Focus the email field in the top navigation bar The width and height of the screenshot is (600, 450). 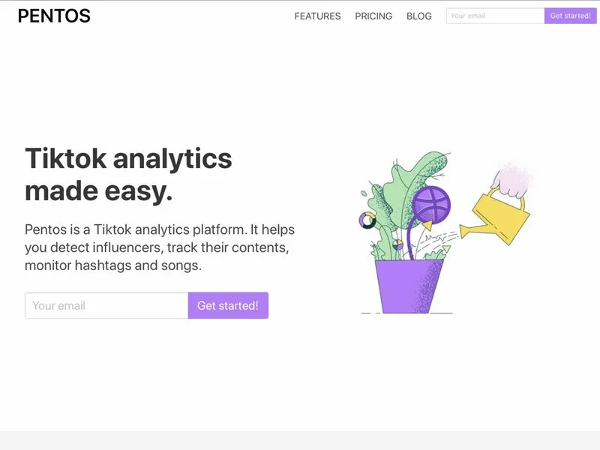point(495,16)
